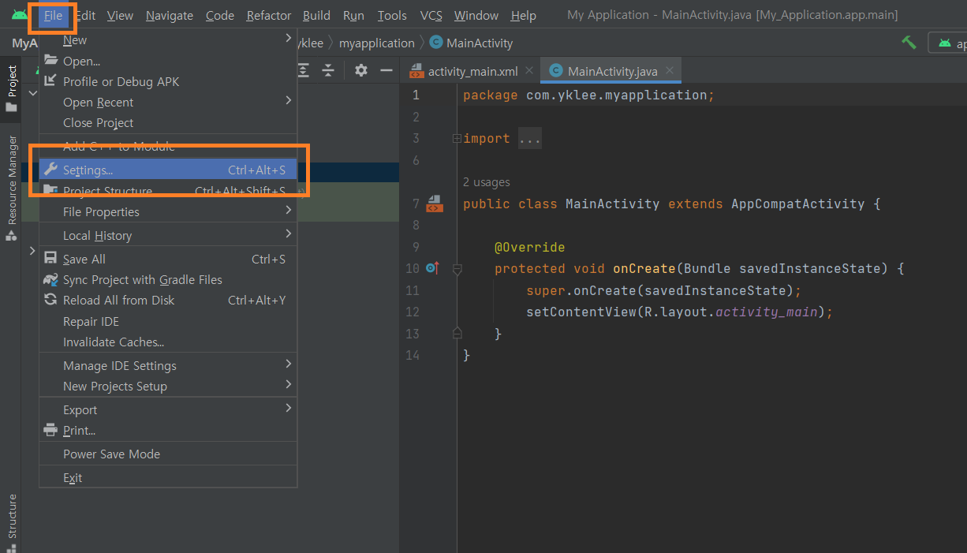Choose Repair IDE

(168, 322)
